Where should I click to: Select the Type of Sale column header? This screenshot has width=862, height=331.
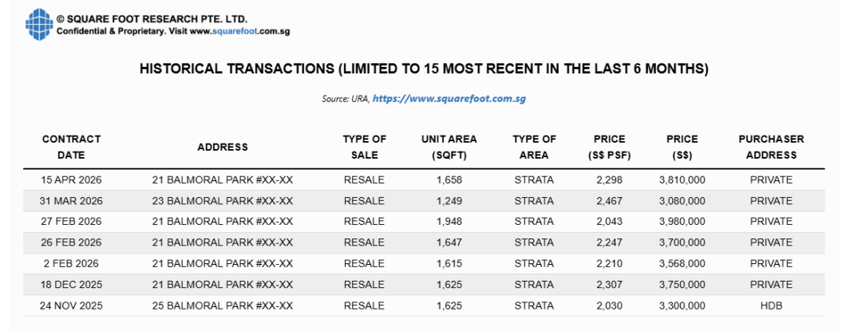tap(364, 147)
